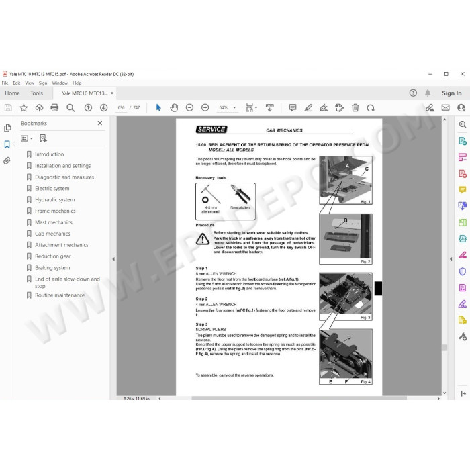470x470 pixels.
Task: Click the horizontal scrollbar under the page
Action: coord(299,398)
